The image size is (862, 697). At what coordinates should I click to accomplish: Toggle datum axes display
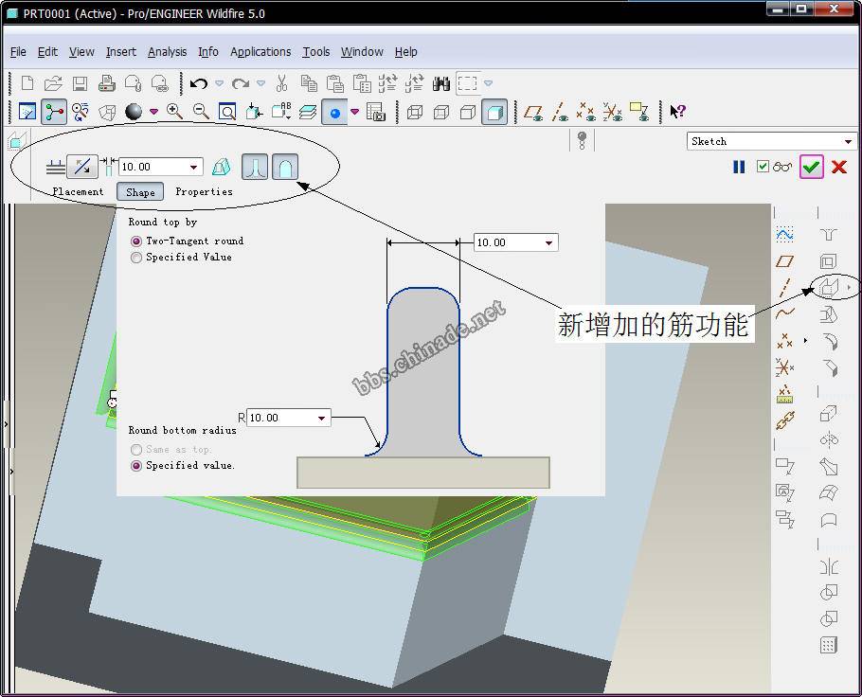tap(560, 112)
